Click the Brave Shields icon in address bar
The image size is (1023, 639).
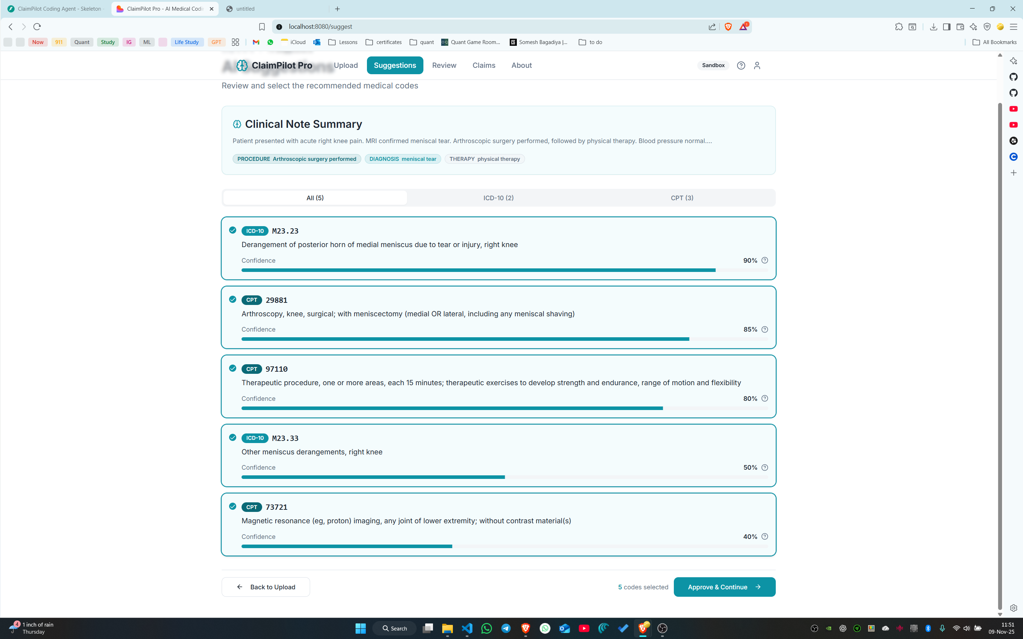coord(728,27)
